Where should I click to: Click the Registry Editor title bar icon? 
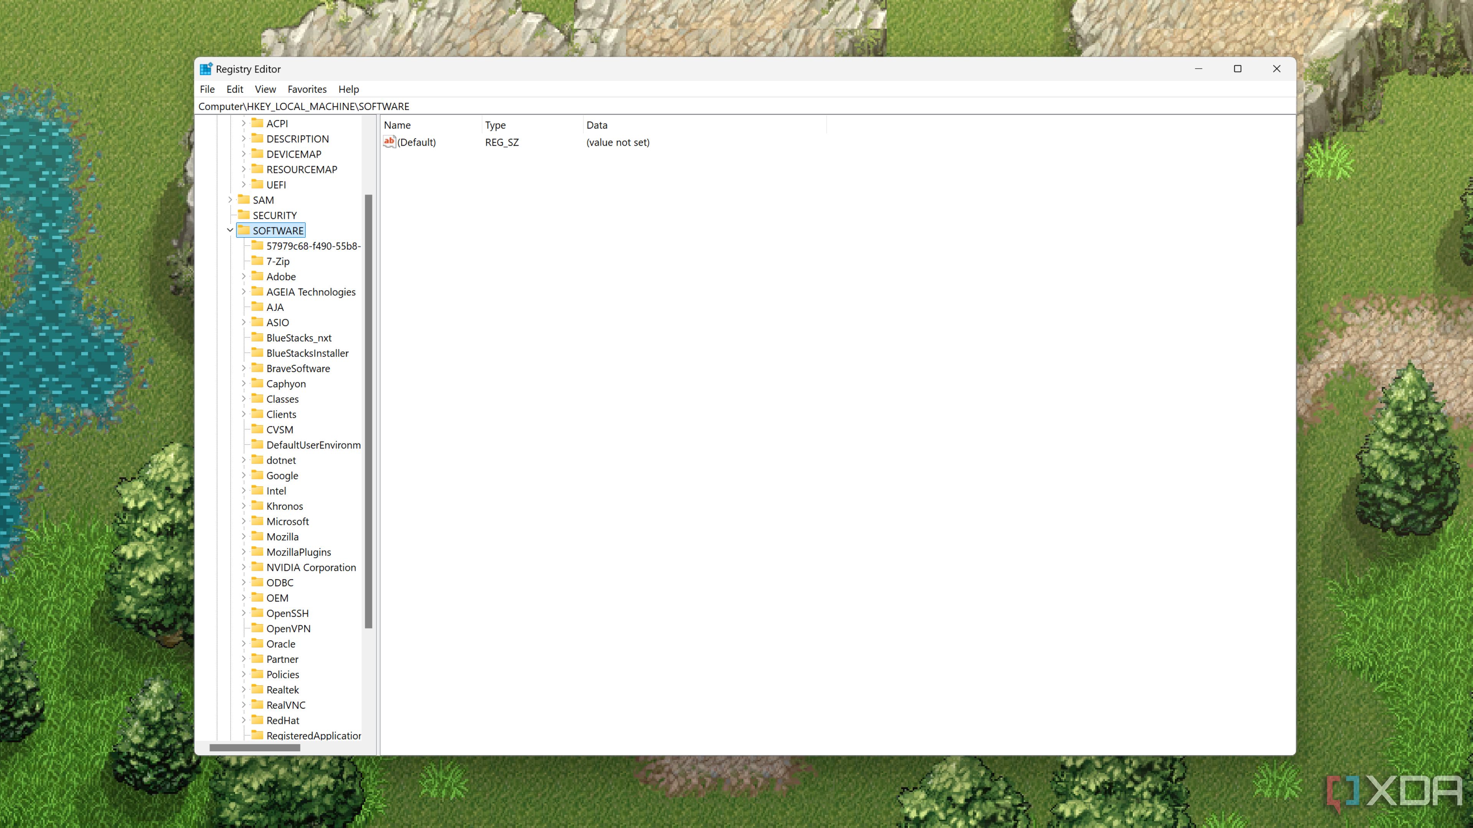coord(206,69)
